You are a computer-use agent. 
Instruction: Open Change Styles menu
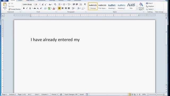pyautogui.click(x=141, y=6)
